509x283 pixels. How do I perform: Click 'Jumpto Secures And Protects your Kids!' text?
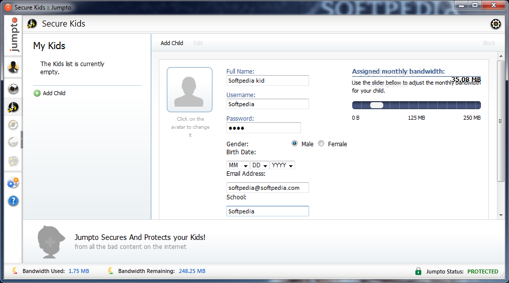(140, 237)
